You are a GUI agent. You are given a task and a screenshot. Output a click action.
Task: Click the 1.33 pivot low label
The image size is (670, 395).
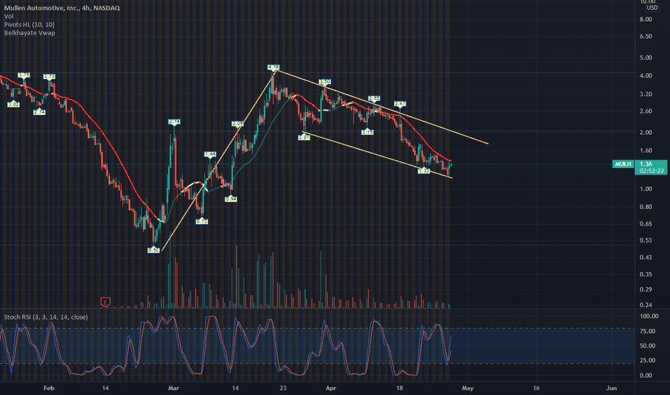coord(423,171)
